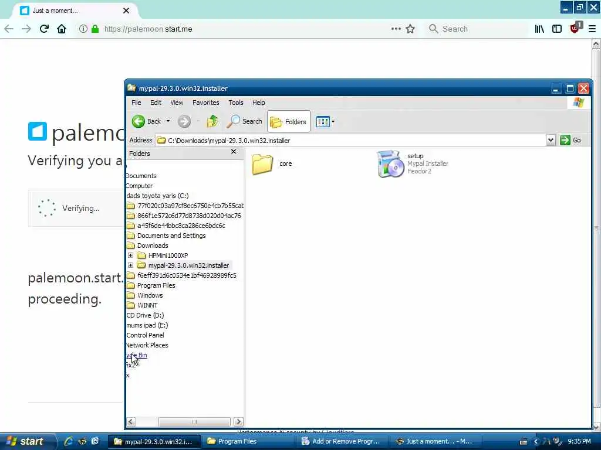
Task: Click right arrow of folder pane scrollbar
Action: pos(238,422)
